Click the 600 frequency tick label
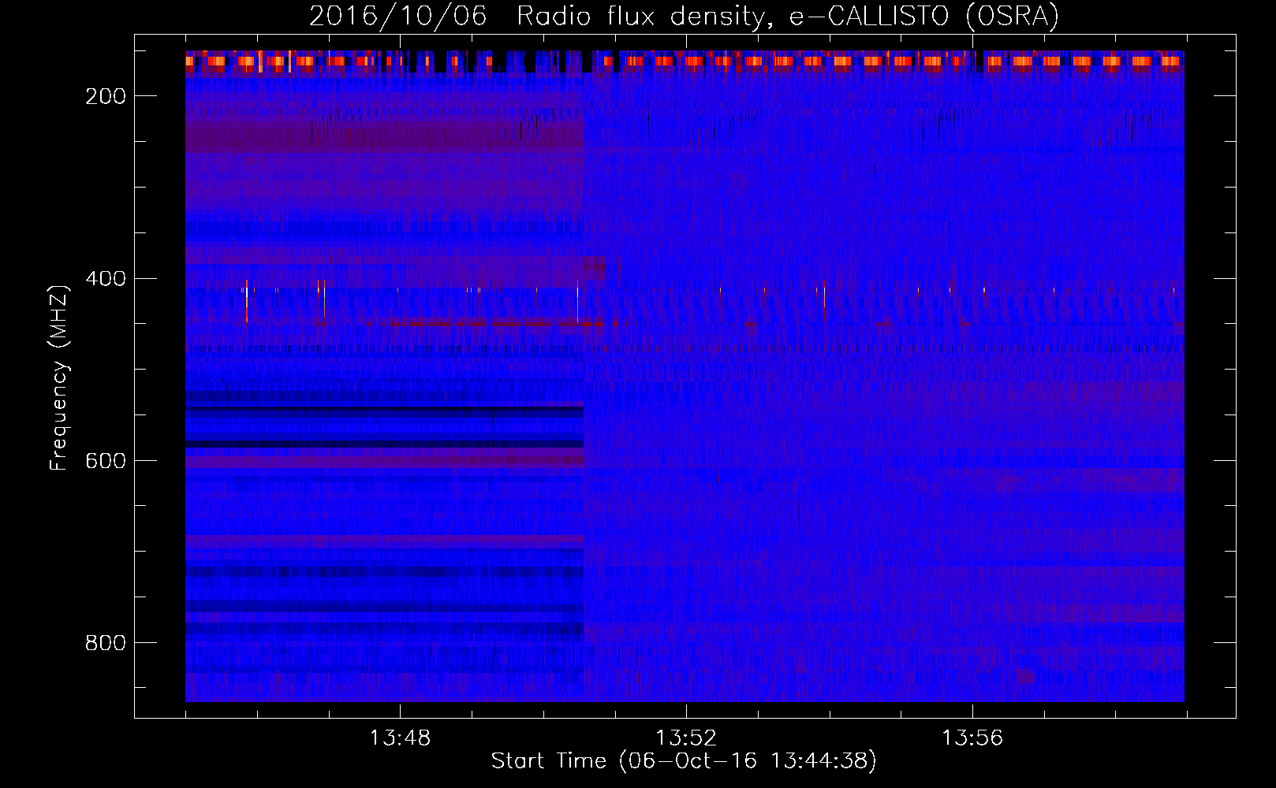Viewport: 1276px width, 788px height. [x=106, y=461]
